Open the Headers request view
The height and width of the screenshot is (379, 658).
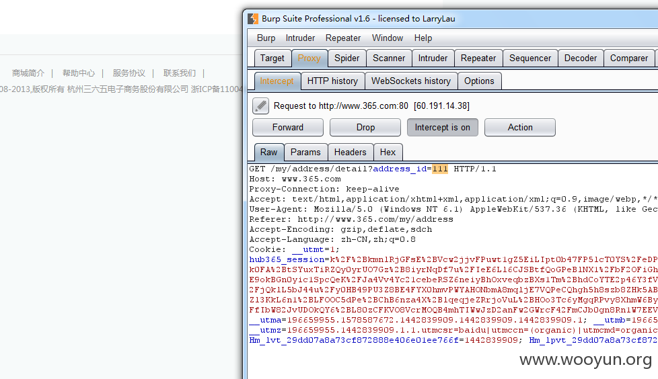(351, 152)
